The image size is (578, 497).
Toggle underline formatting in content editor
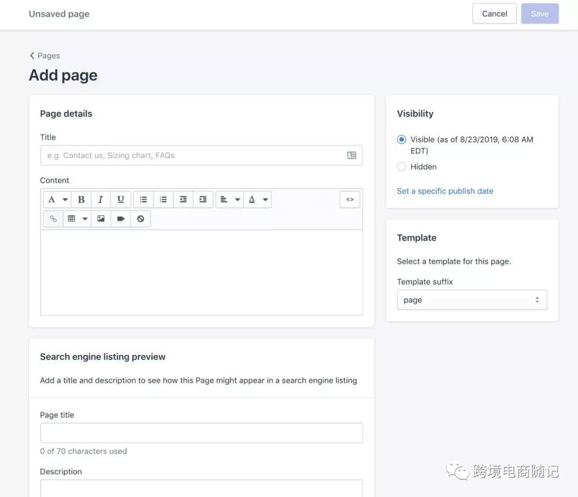120,200
